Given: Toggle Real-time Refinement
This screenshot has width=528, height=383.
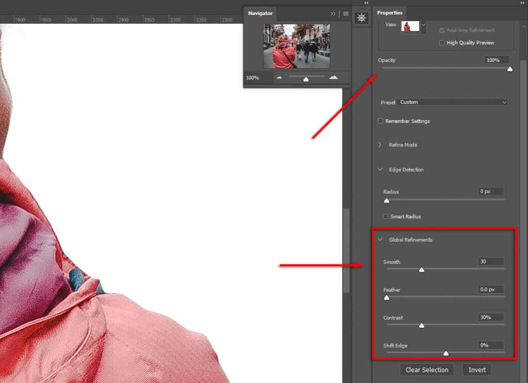Looking at the screenshot, I should click(x=441, y=30).
